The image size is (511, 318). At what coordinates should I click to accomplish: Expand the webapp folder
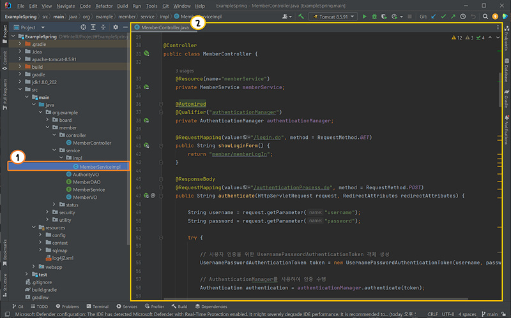tap(34, 266)
